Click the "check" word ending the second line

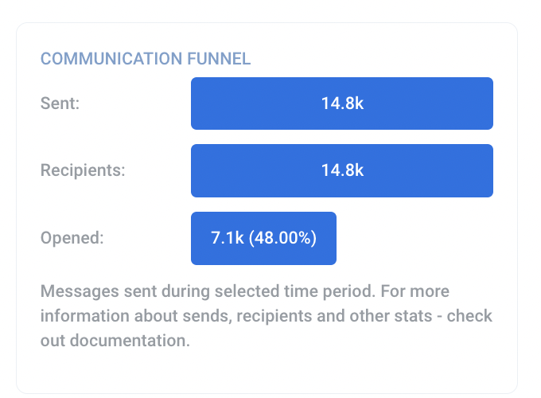(x=469, y=315)
